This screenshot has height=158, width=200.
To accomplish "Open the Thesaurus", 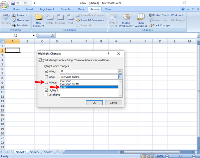I will click(21, 20).
